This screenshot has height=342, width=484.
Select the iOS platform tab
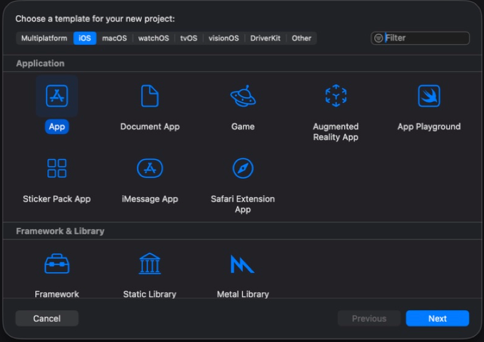tap(85, 38)
